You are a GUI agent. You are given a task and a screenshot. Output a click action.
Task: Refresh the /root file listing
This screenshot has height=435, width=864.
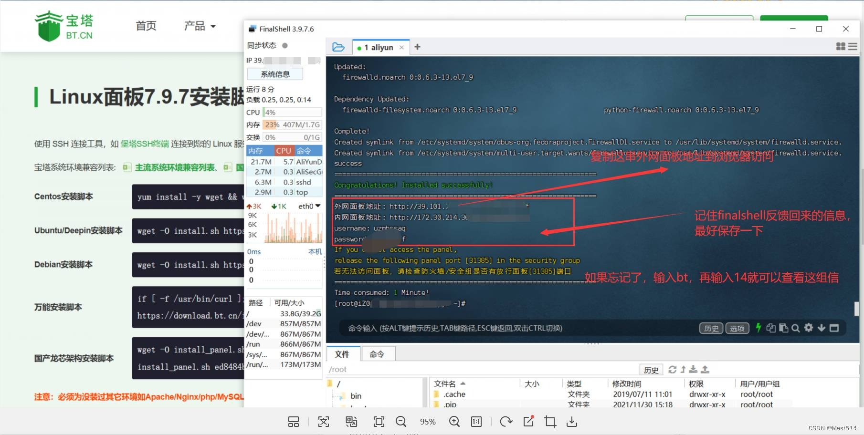pos(673,369)
